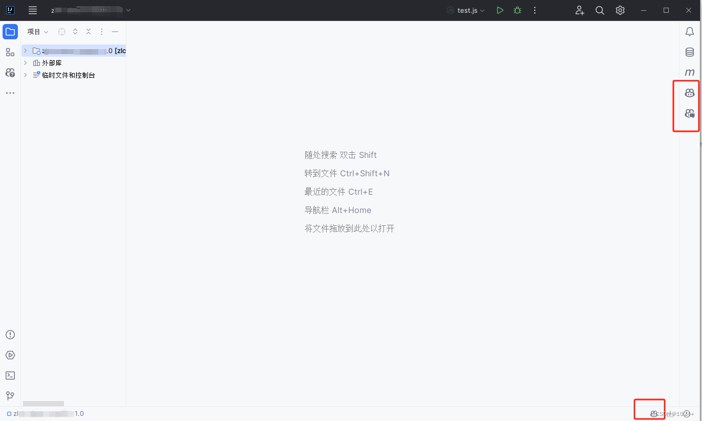Open GitHub Copilot tool window in right sidebar
The image size is (702, 421).
pyautogui.click(x=690, y=93)
